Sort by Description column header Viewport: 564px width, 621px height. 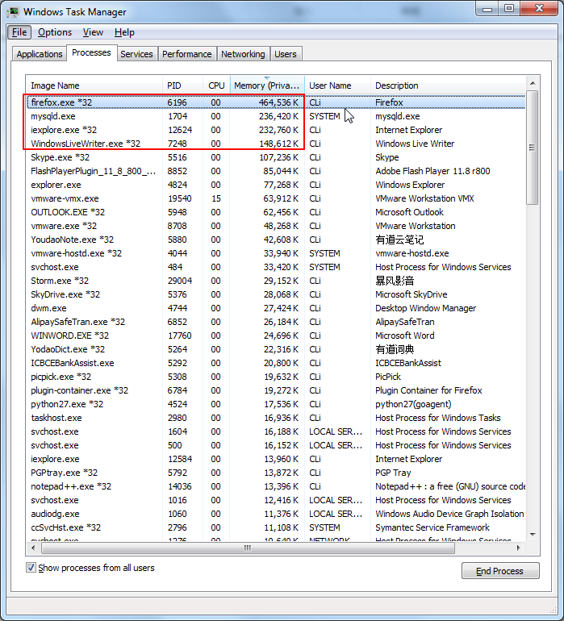448,85
